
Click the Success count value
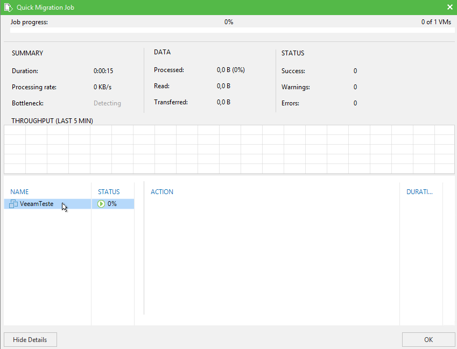pyautogui.click(x=355, y=71)
